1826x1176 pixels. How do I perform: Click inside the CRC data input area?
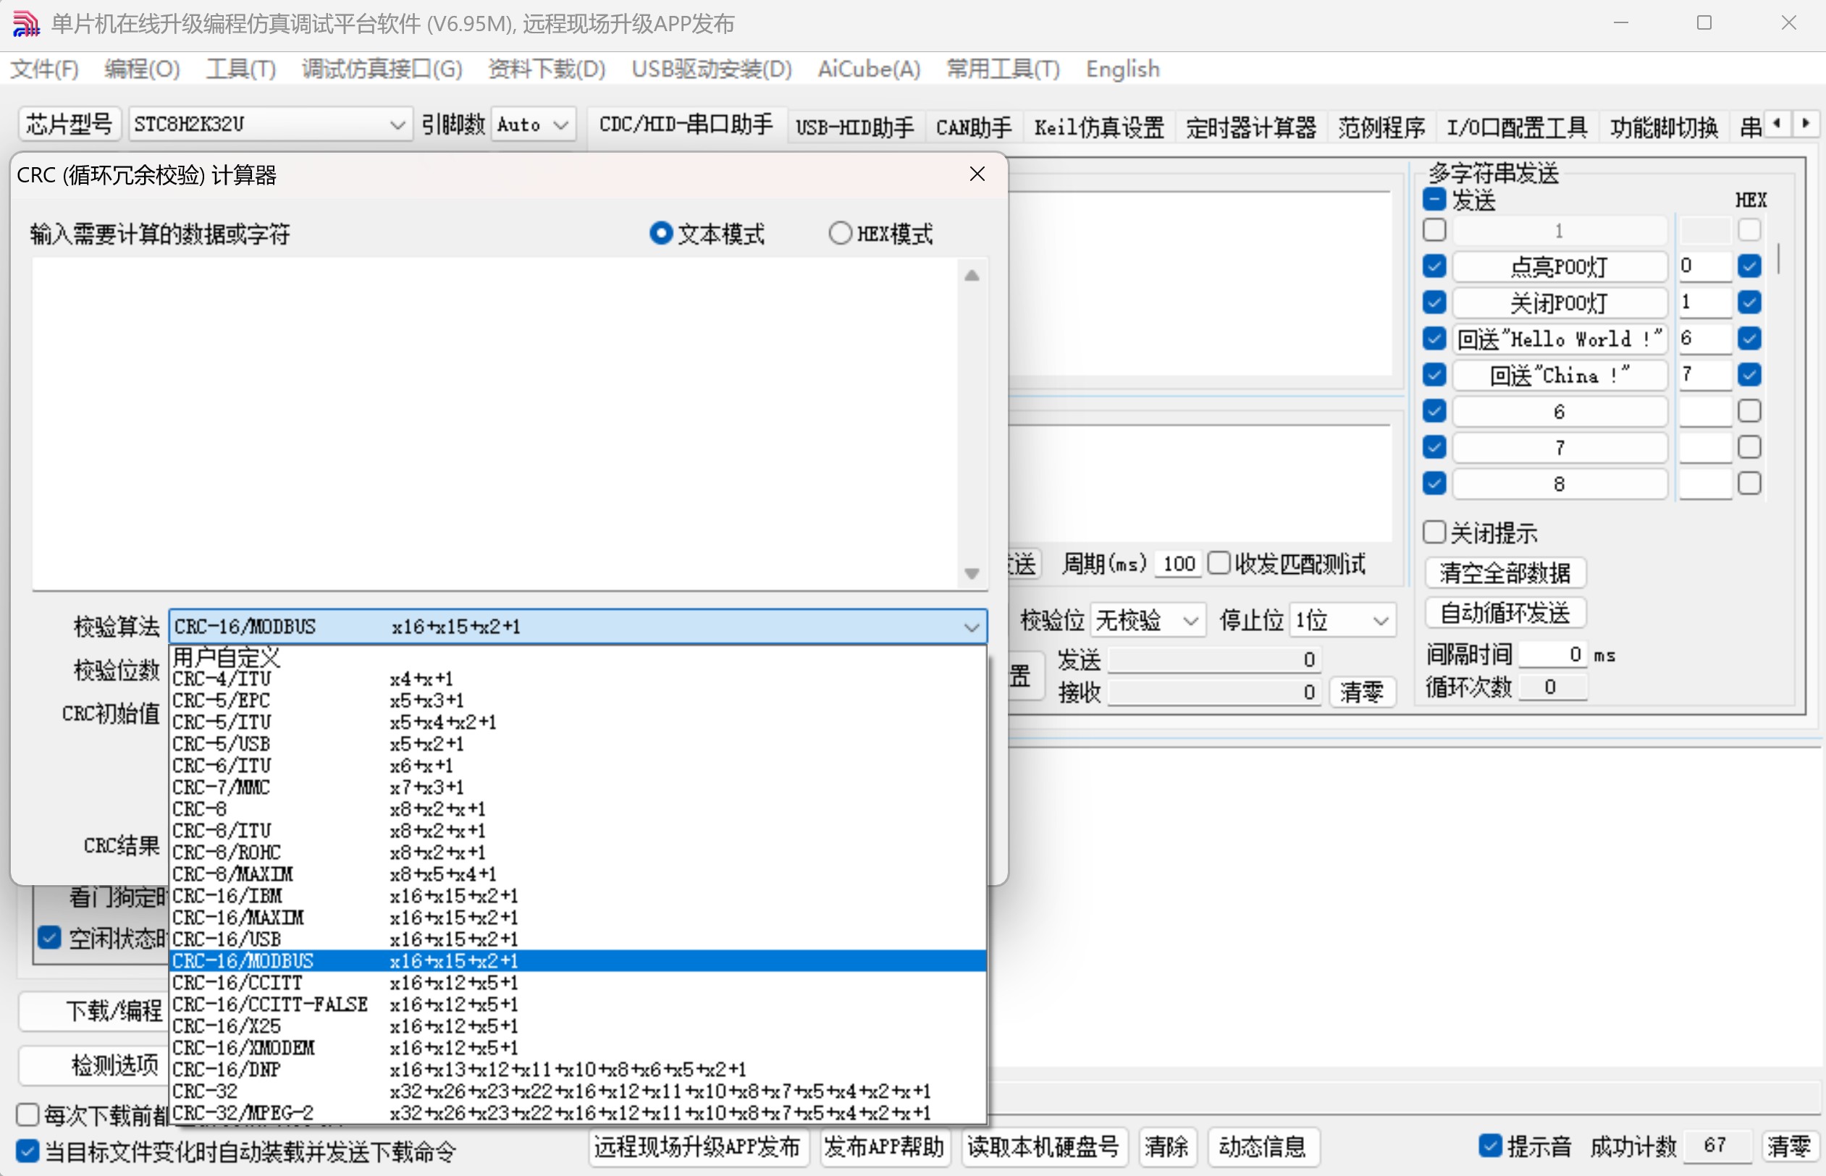coord(495,423)
